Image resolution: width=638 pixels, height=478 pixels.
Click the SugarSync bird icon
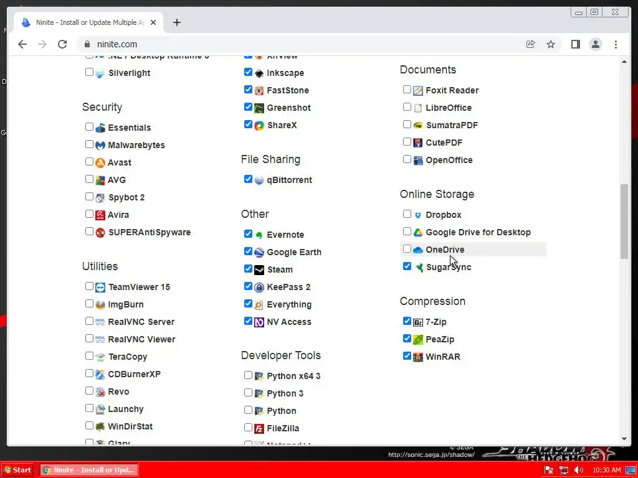[x=418, y=268]
